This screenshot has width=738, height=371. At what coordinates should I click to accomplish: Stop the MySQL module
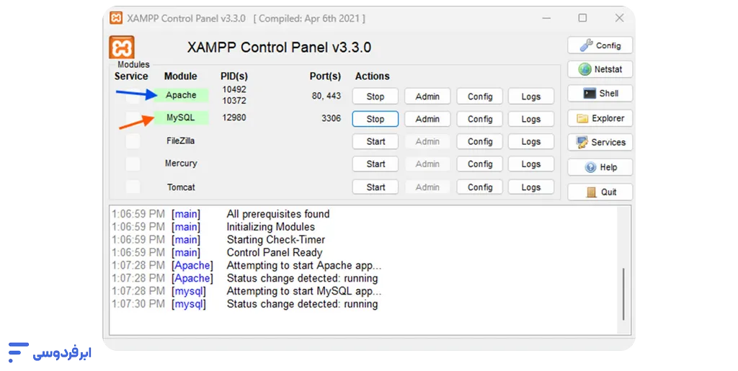click(x=375, y=119)
